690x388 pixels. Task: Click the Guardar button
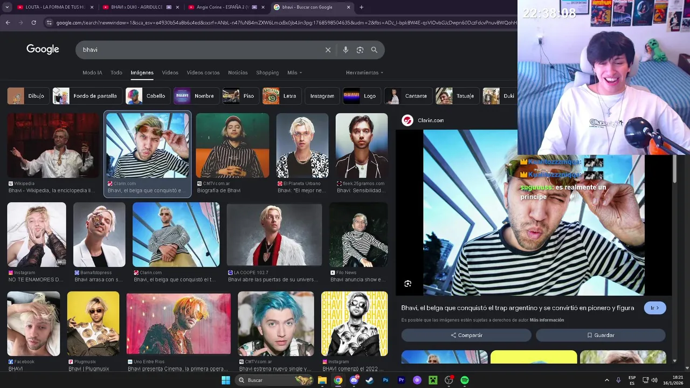click(x=601, y=335)
